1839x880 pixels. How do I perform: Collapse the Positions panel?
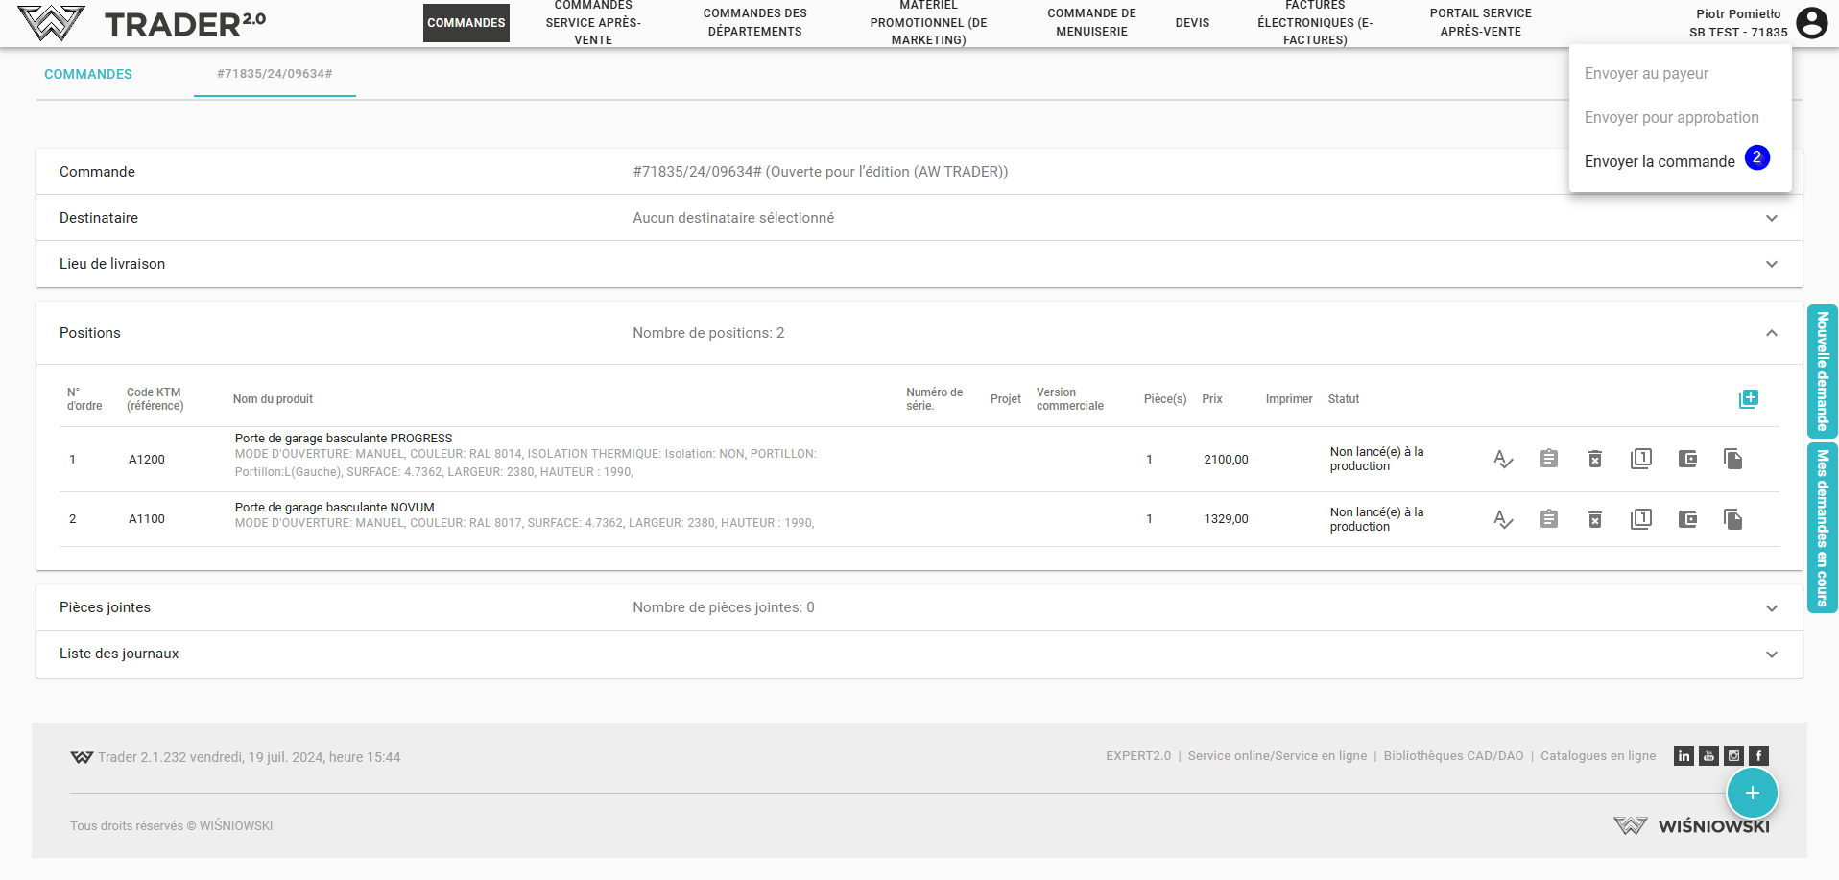[x=1771, y=333]
